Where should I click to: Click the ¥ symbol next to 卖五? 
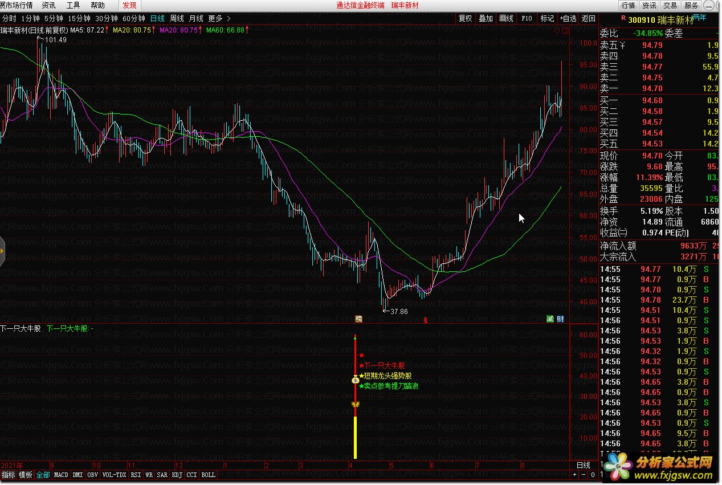tap(622, 45)
